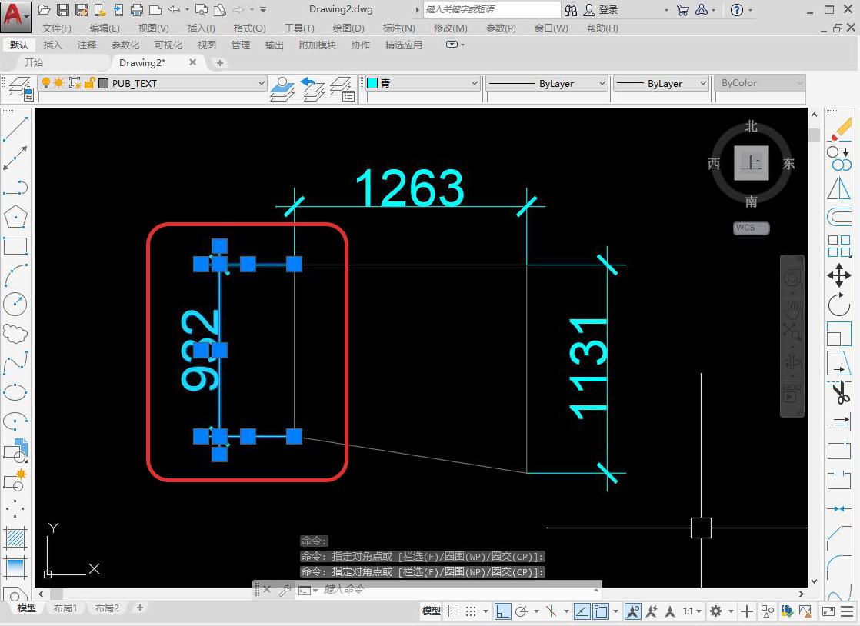Pick the Revision Cloud tool

tap(15, 334)
